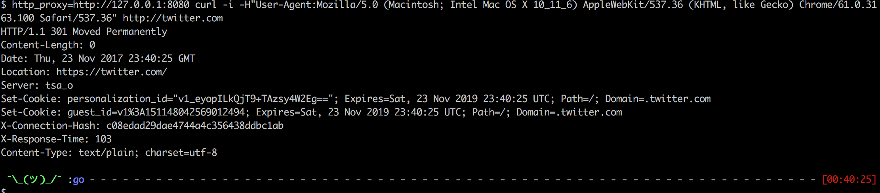Viewport: 880px width, 193px height.
Task: Click the Server: tsa_o header
Action: coord(37,85)
